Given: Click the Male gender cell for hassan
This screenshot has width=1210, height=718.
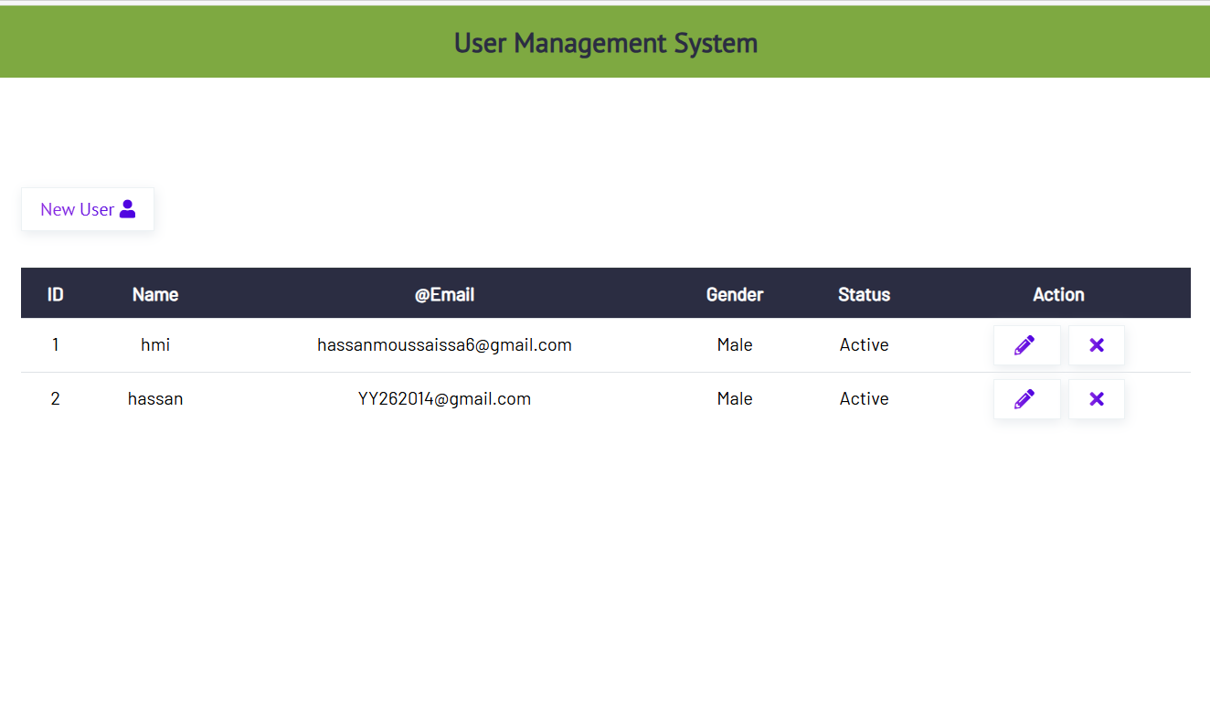Looking at the screenshot, I should coord(735,398).
